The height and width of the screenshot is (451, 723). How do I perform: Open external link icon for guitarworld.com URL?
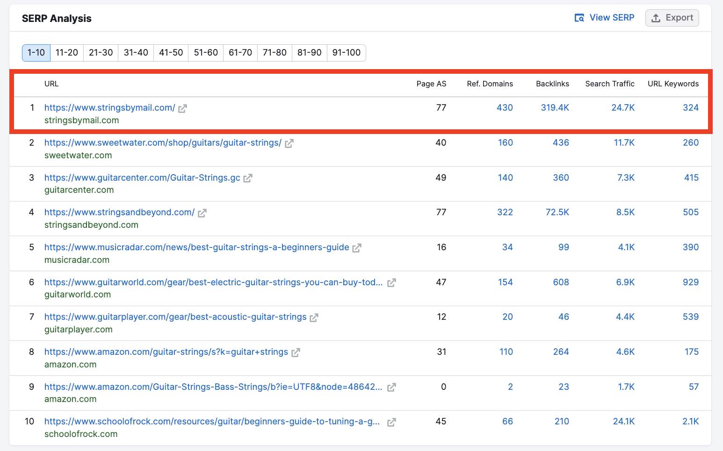[x=391, y=282]
